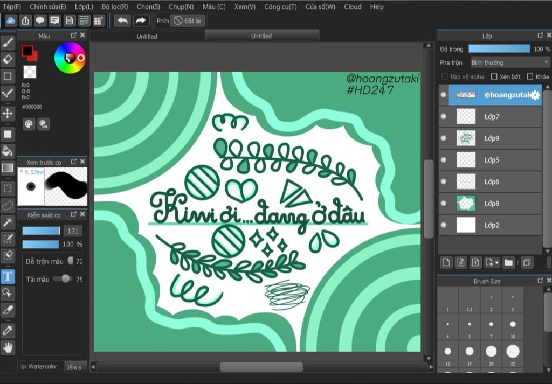Select the Move tool

(8, 114)
